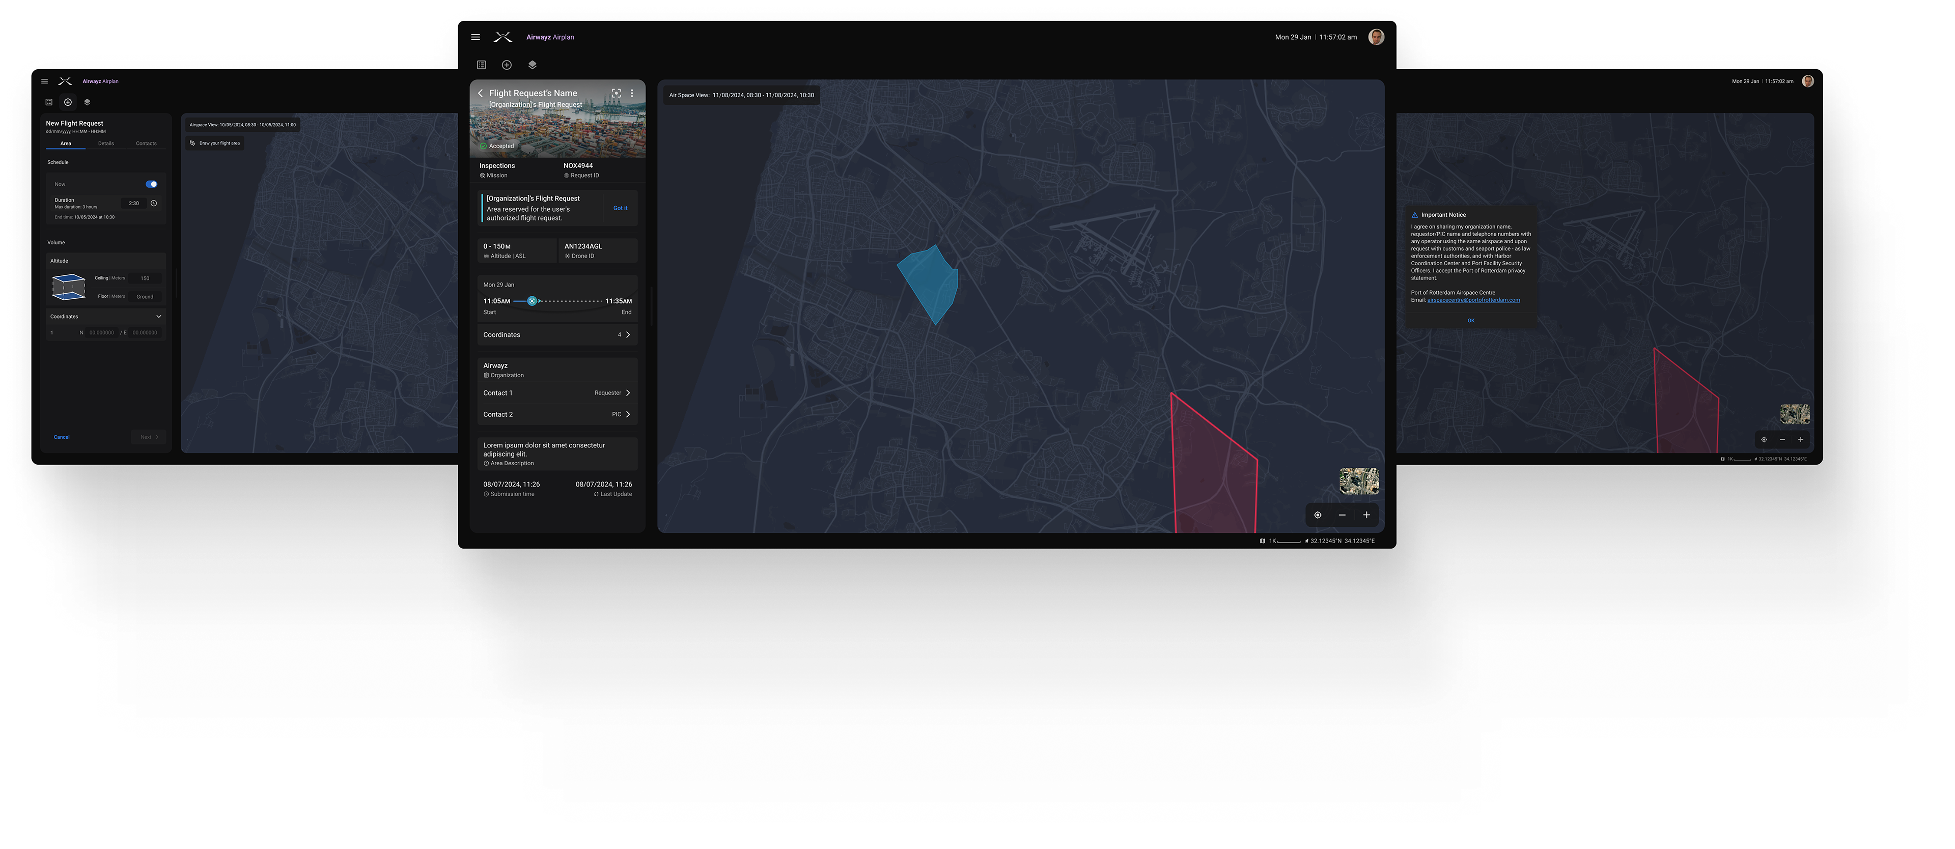1955x849 pixels.
Task: Toggle the Now schedule switch
Action: point(152,184)
